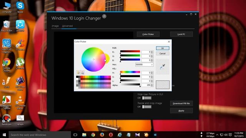This screenshot has width=246, height=138.
Task: Click the R value input field
Action: coord(146,52)
